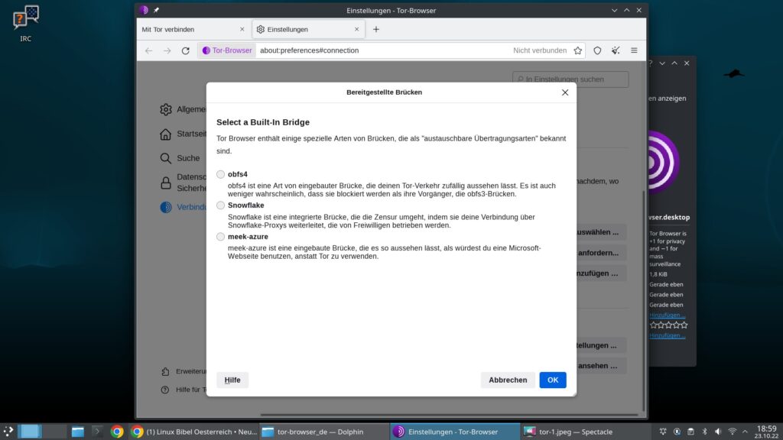Image resolution: width=783 pixels, height=440 pixels.
Task: Open Allgemein settings in sidebar
Action: tap(184, 109)
